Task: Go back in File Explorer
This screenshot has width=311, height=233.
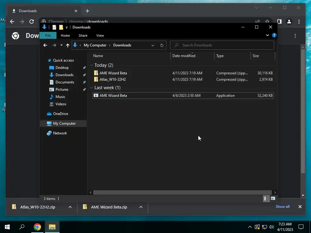Action: tap(45, 45)
